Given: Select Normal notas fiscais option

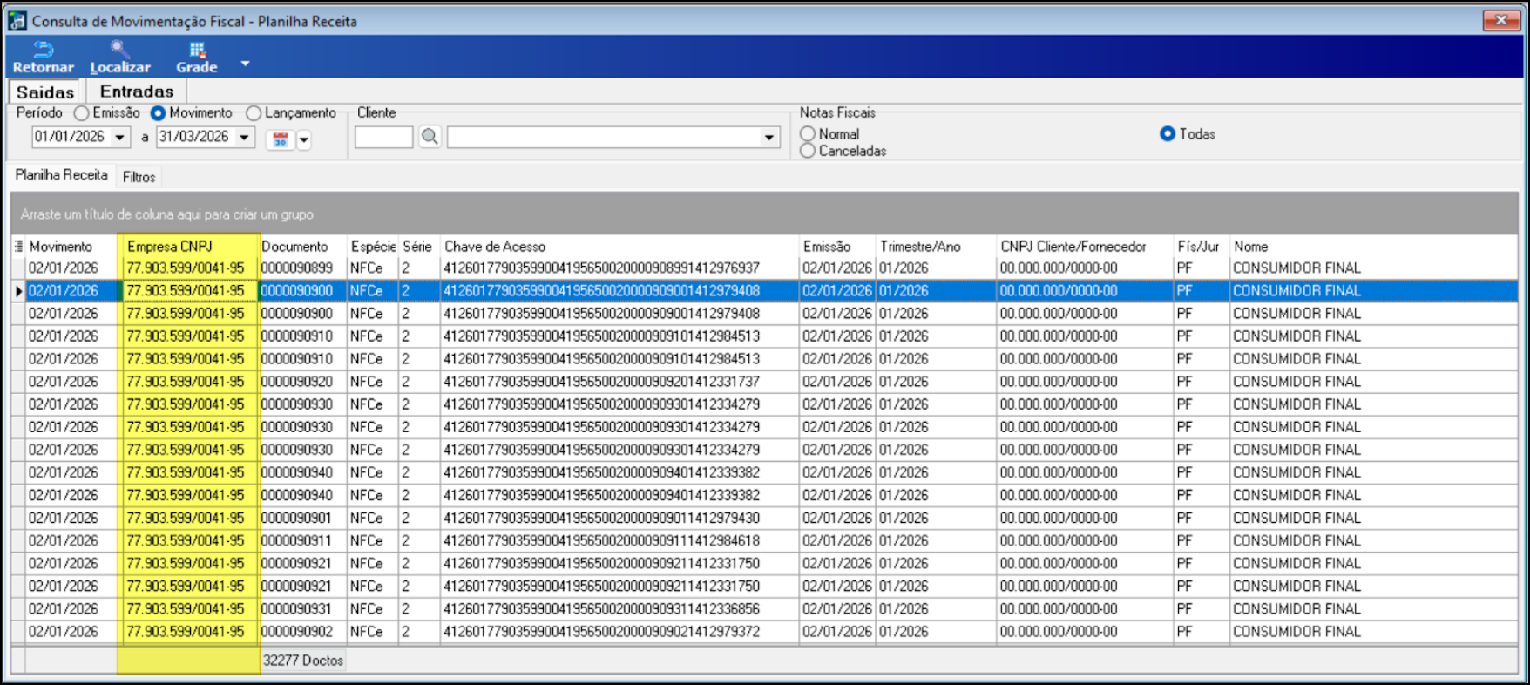Looking at the screenshot, I should pos(808,134).
